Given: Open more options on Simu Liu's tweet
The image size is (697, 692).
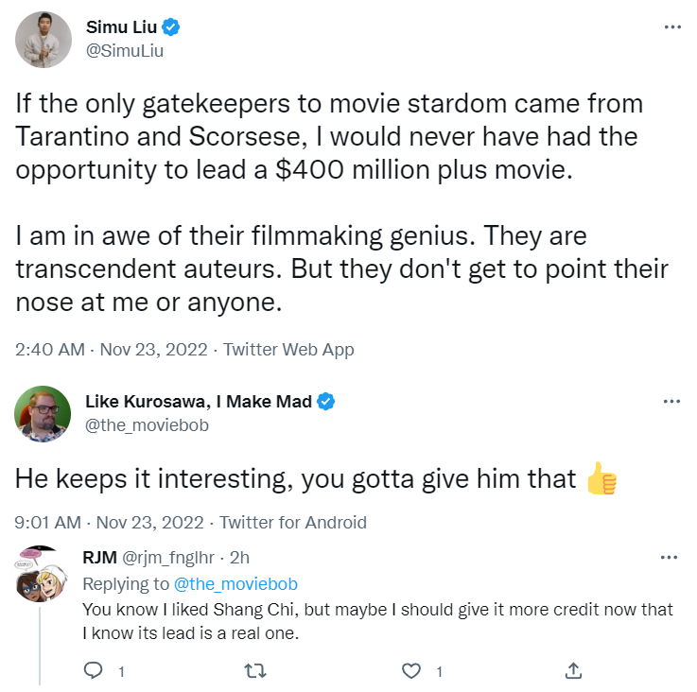Looking at the screenshot, I should pyautogui.click(x=672, y=27).
